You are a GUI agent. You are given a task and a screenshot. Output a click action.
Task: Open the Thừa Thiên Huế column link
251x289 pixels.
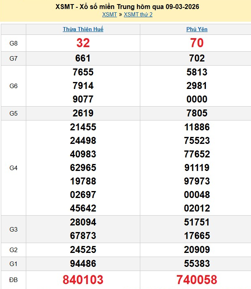click(83, 30)
